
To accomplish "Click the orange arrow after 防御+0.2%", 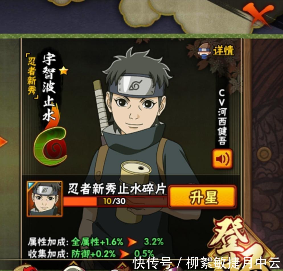I will tap(124, 254).
